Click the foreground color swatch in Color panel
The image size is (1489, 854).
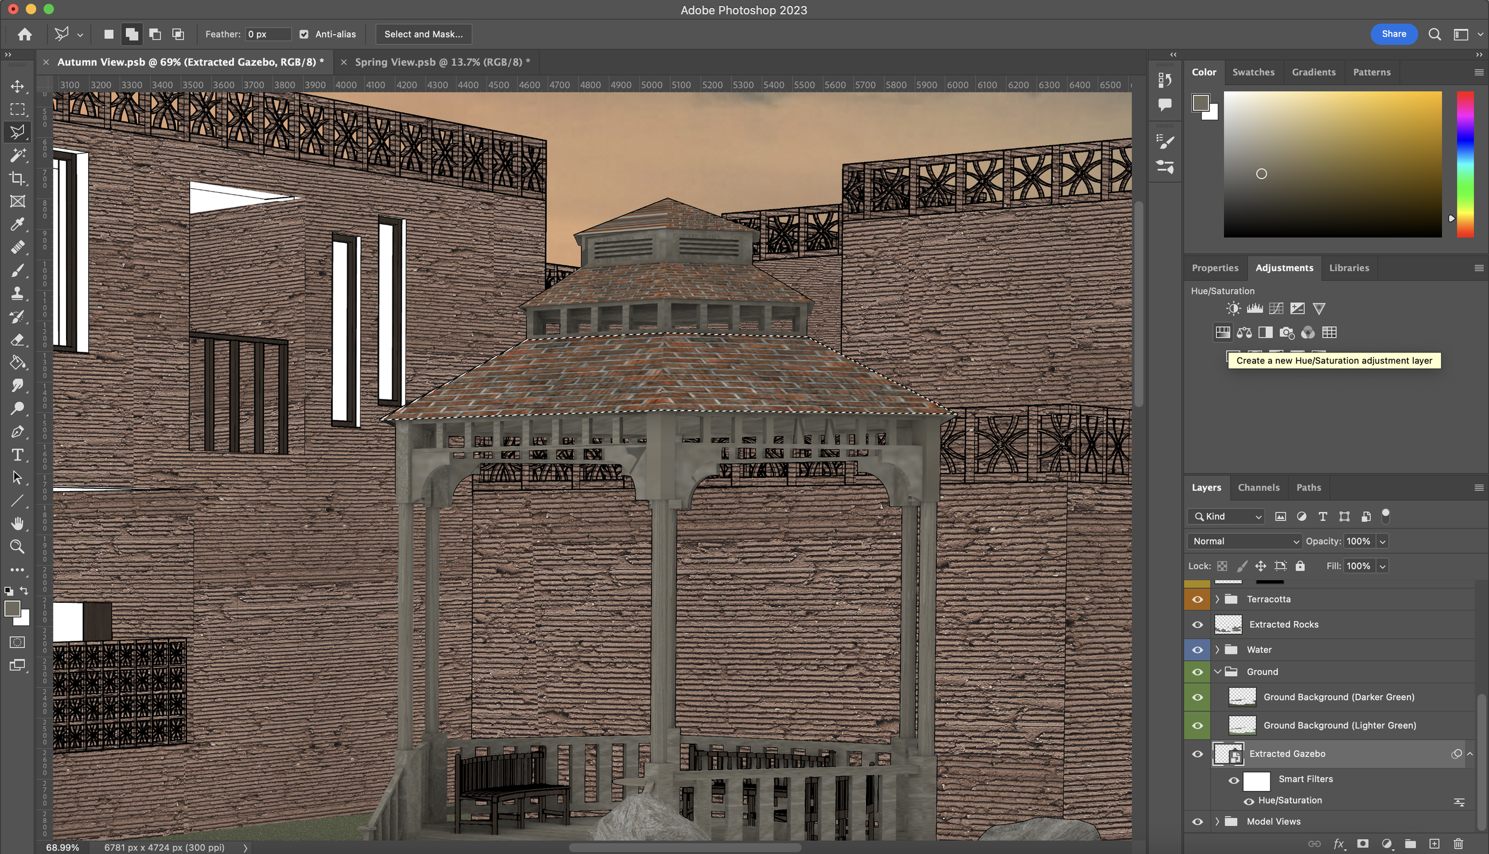[x=1201, y=103]
